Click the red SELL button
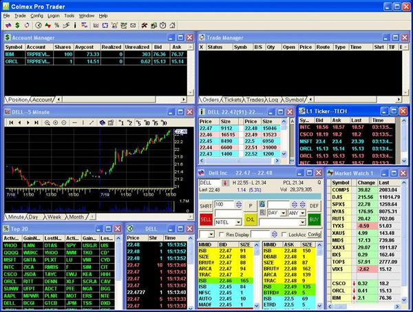 coord(206,219)
